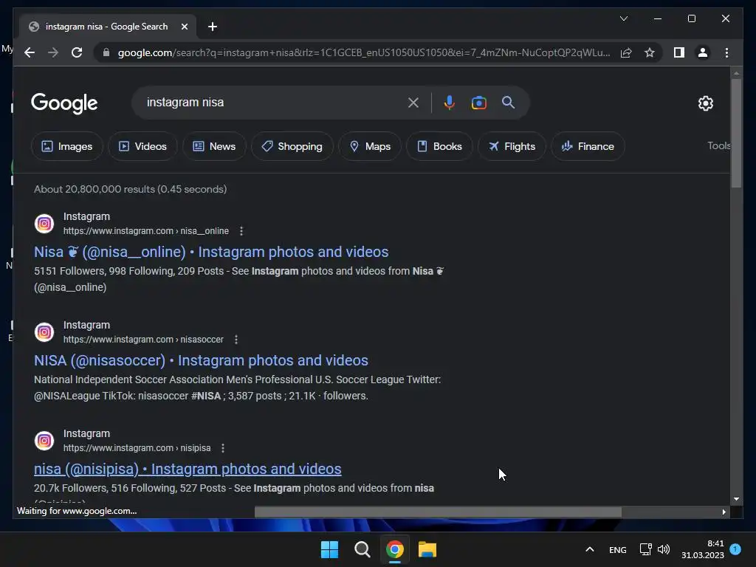Click the browser forward arrow

[53, 52]
